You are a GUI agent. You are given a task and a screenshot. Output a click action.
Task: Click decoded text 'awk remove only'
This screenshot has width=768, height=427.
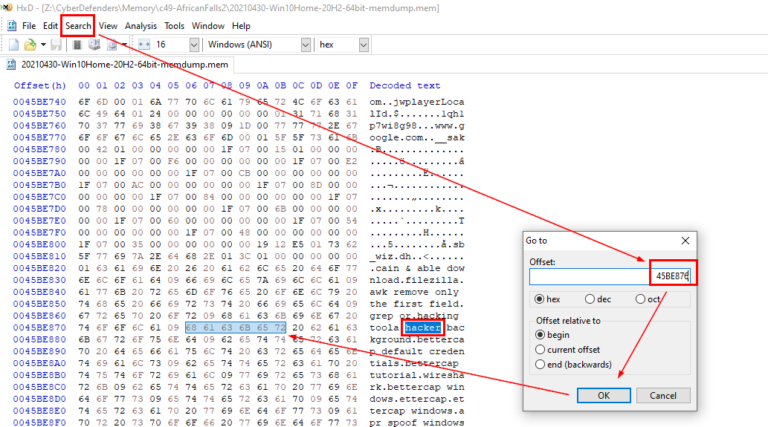414,292
